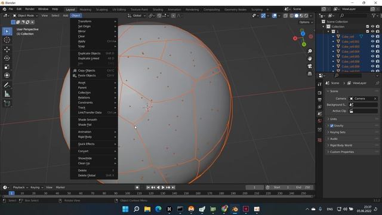Image resolution: width=382 pixels, height=215 pixels.
Task: Toggle X-ray mode
Action: click(285, 16)
